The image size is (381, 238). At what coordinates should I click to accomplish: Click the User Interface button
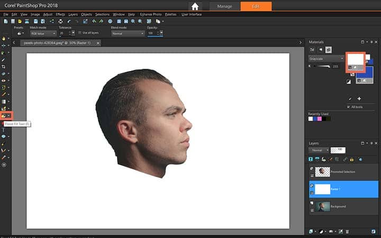tap(192, 15)
